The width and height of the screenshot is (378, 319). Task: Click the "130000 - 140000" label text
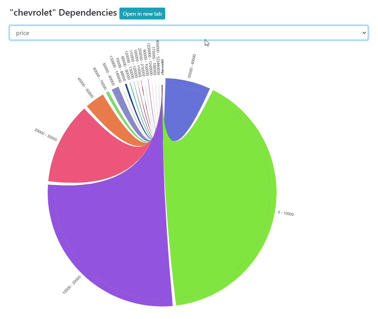point(115,69)
